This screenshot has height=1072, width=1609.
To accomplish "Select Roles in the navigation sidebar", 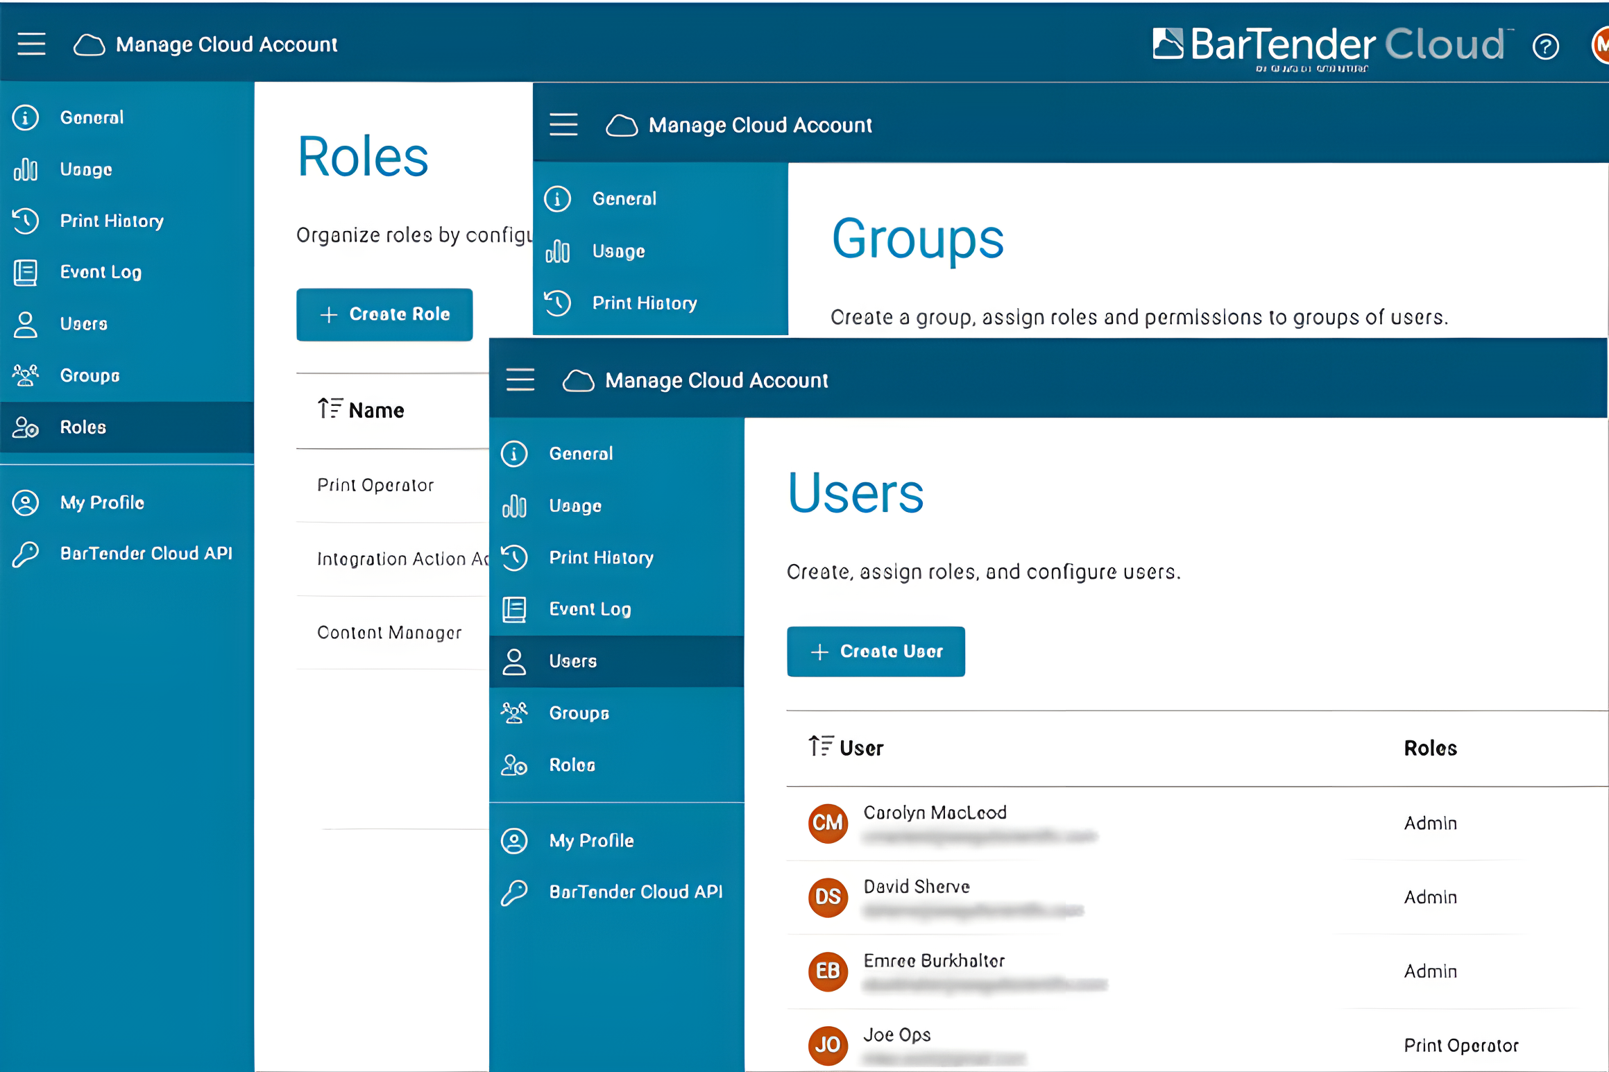I will [x=83, y=427].
